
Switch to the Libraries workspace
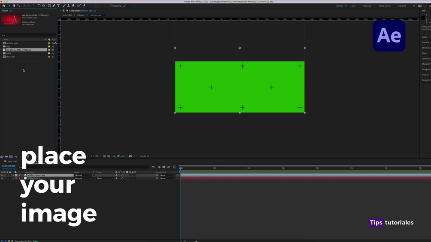coord(402,6)
